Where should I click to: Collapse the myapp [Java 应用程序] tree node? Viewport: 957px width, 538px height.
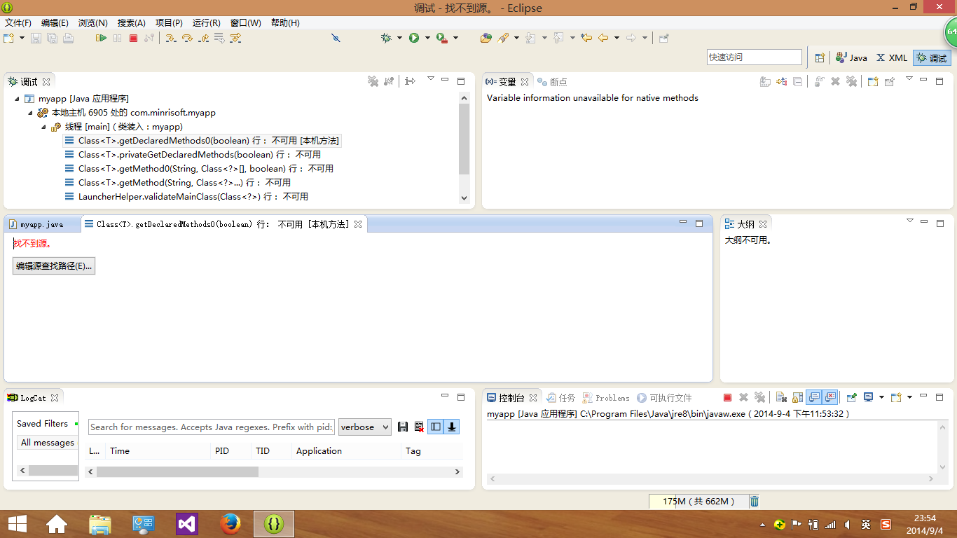17,99
